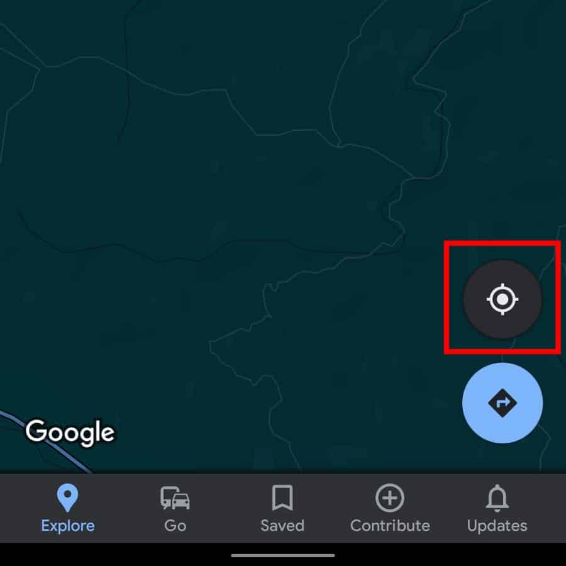
Task: Select the Explore tab label
Action: pyautogui.click(x=68, y=526)
